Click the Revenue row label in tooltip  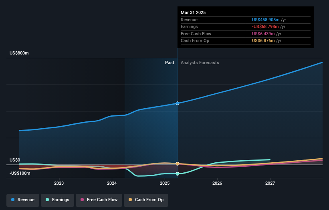189,20
